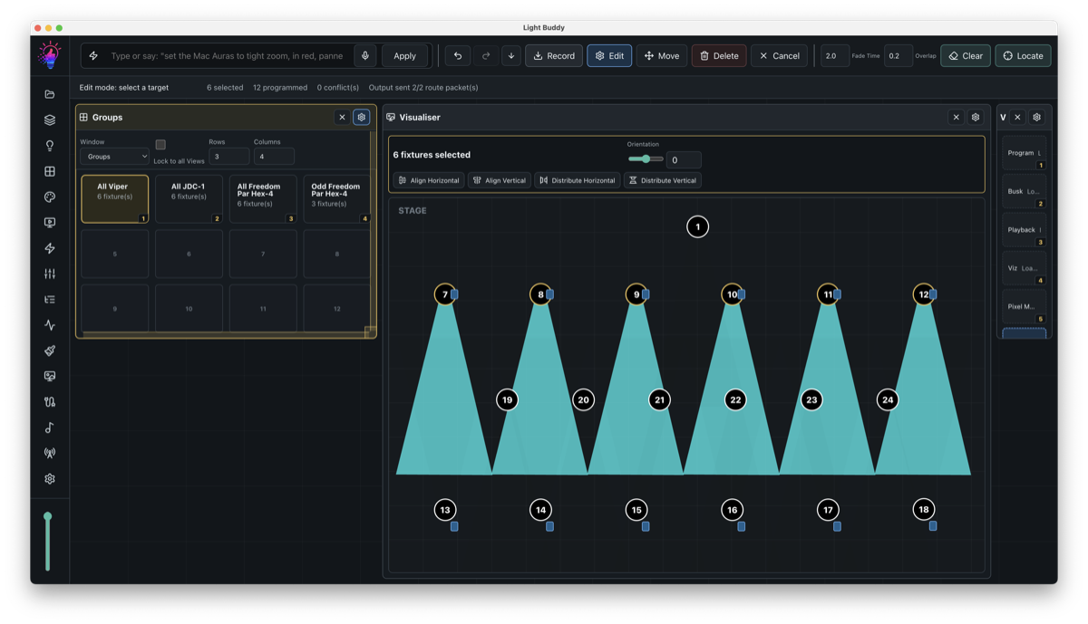Open the folder icon in left sidebar
The image size is (1088, 624).
[50, 94]
